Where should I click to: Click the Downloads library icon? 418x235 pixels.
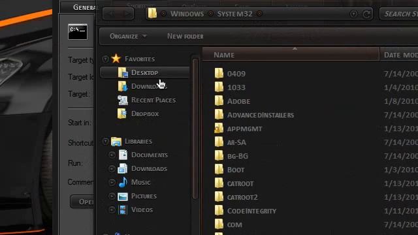[123, 168]
